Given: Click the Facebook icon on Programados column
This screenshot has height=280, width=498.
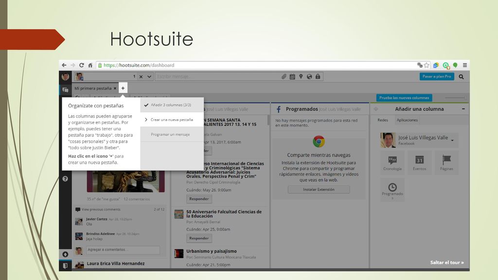Looking at the screenshot, I should (279, 109).
